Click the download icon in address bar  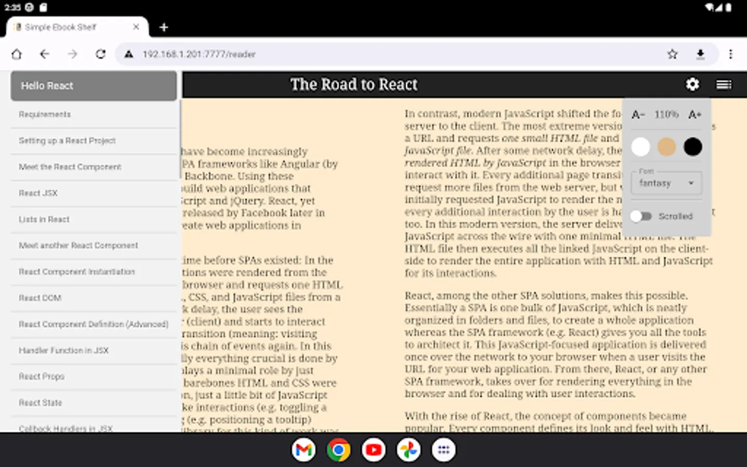pos(700,54)
